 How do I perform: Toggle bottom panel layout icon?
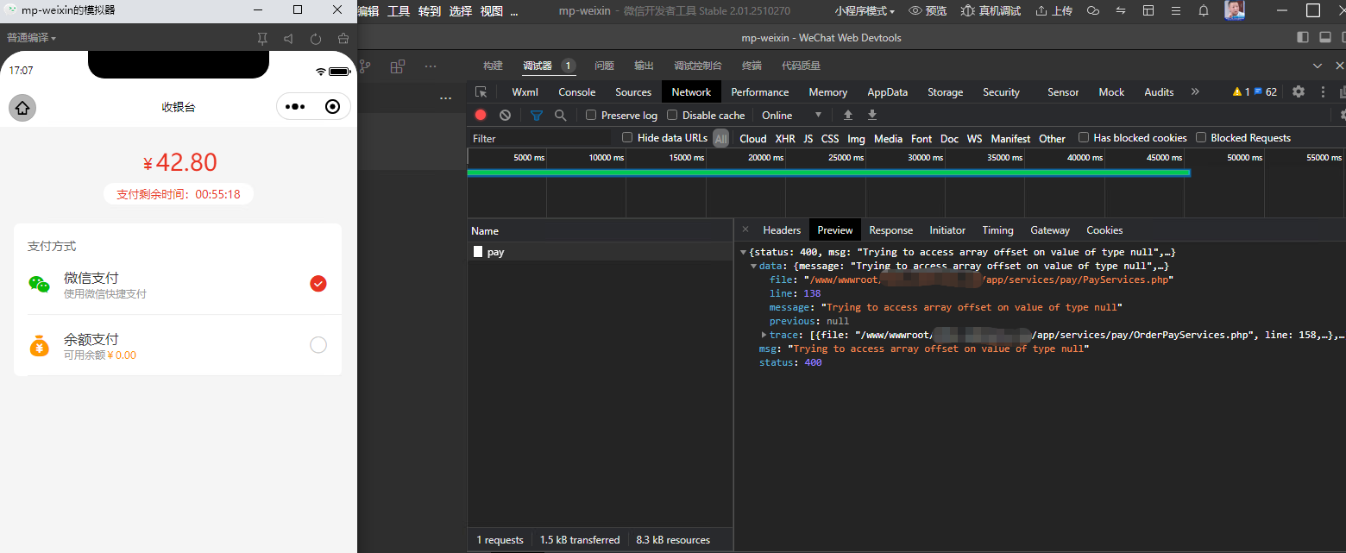pyautogui.click(x=1325, y=37)
